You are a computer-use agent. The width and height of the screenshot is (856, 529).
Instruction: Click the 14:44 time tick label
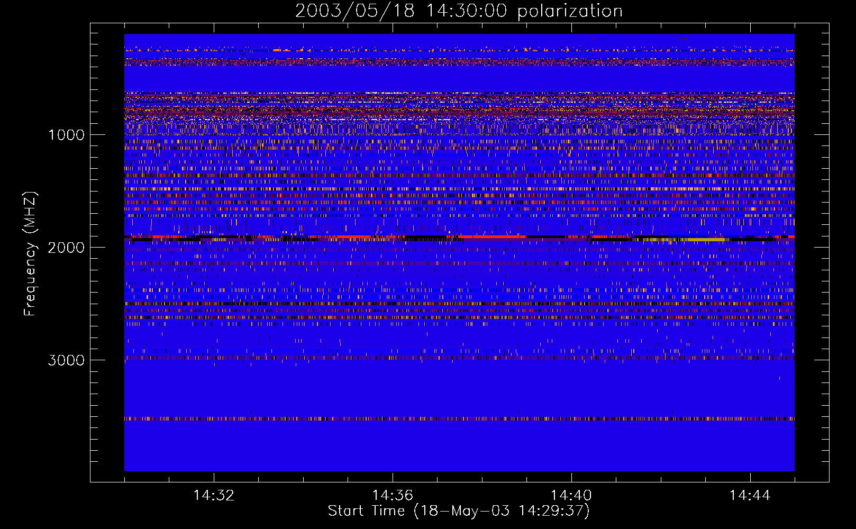[x=750, y=495]
